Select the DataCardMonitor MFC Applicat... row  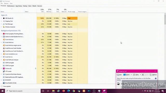tap(44, 77)
